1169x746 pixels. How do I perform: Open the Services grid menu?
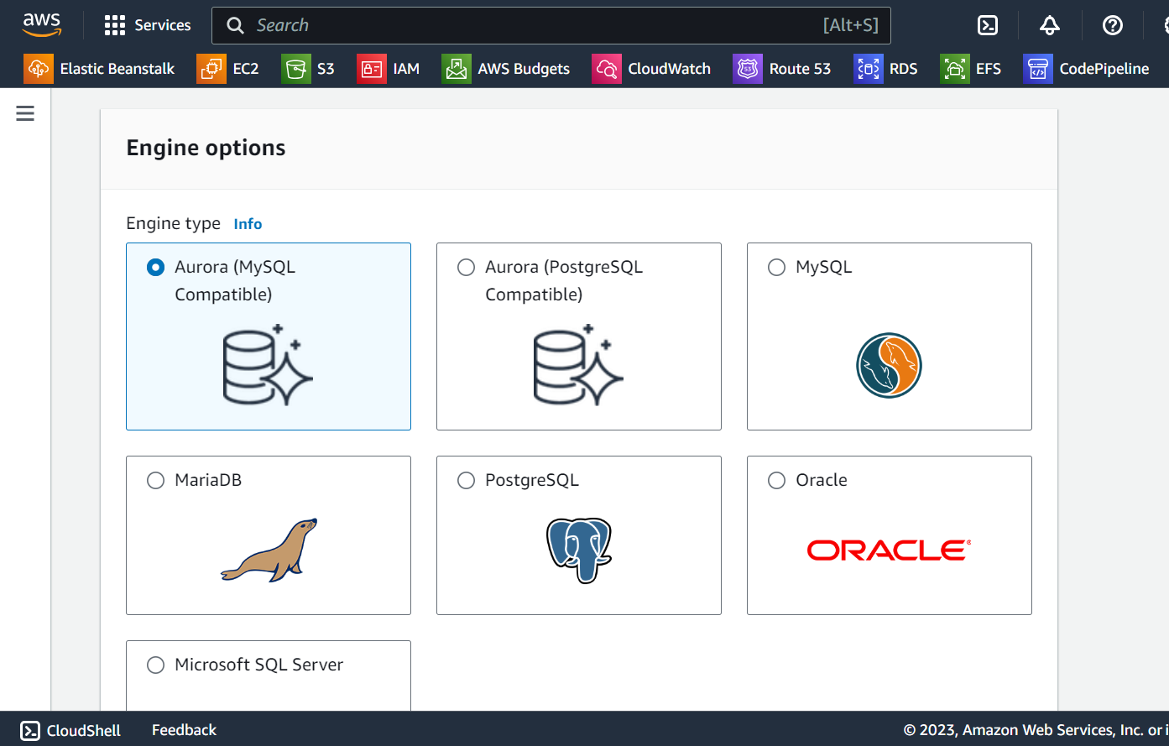[x=115, y=25]
